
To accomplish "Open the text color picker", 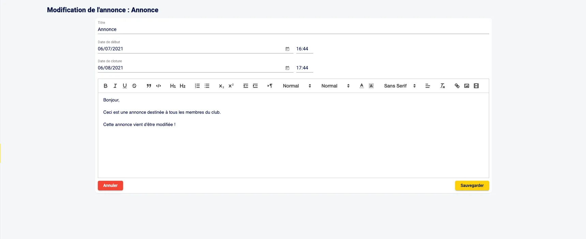I will [x=362, y=86].
